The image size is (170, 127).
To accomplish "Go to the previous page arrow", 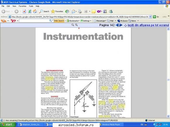I will tap(117, 25).
